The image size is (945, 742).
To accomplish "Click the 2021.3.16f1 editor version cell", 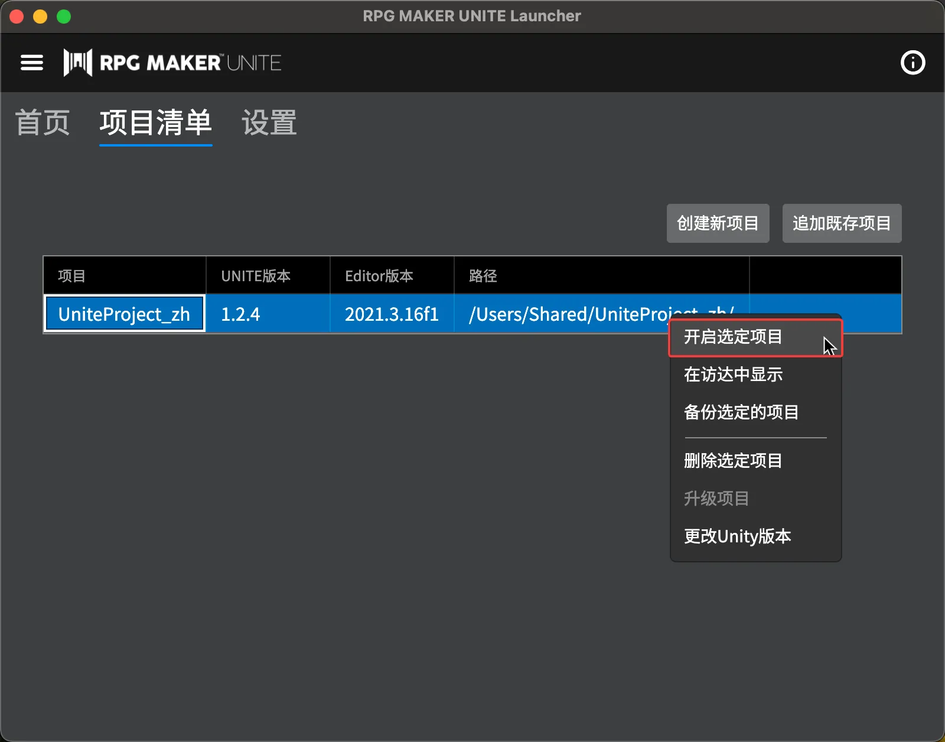I will pyautogui.click(x=392, y=314).
